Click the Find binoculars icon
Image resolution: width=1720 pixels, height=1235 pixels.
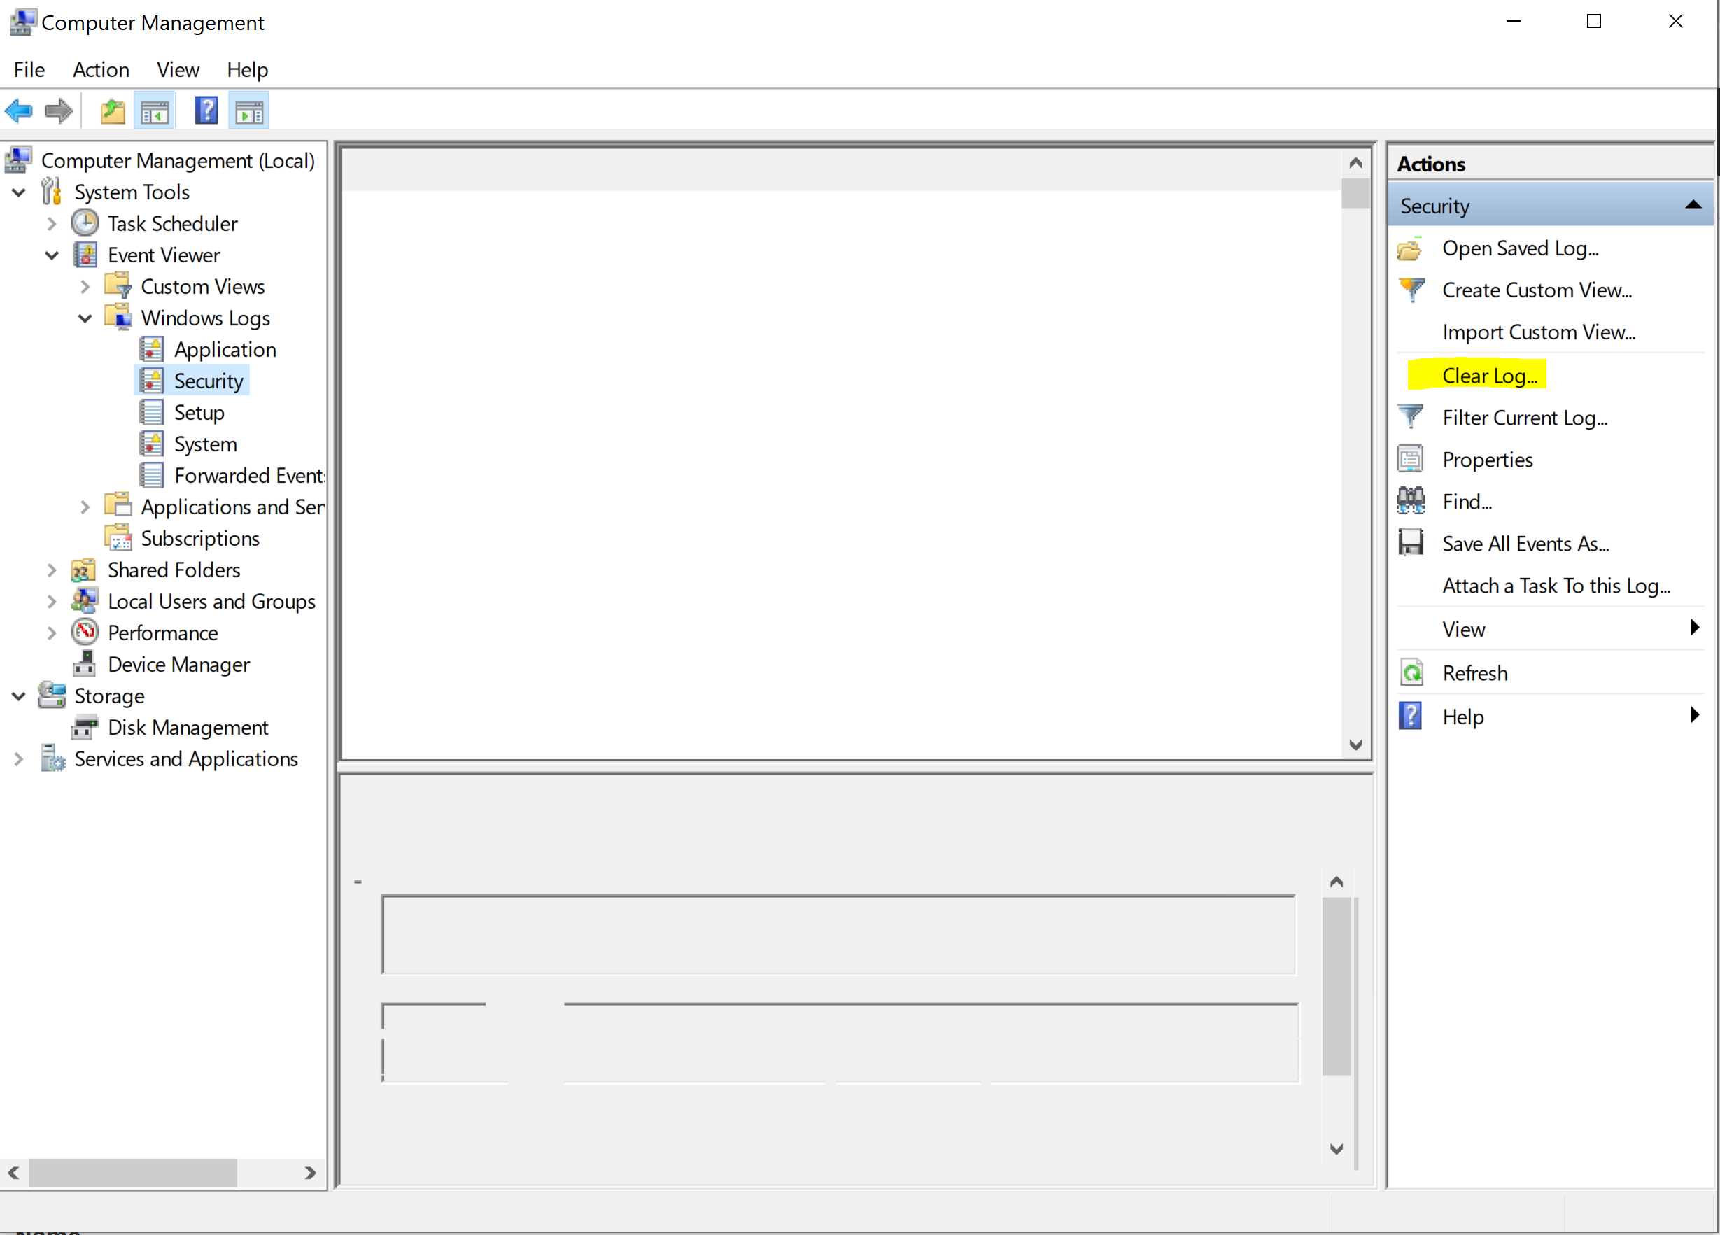(1411, 501)
